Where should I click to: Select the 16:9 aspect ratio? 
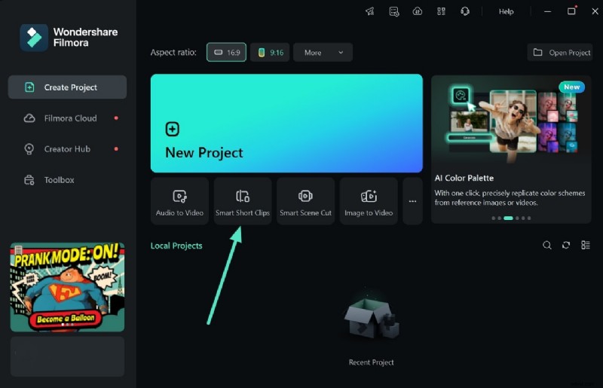(x=226, y=53)
